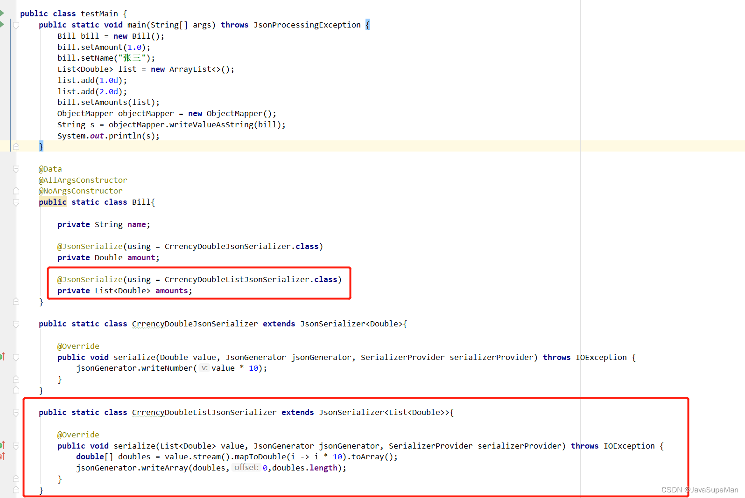Click bill.setAmounts(list) statement
This screenshot has width=745, height=498.
coord(109,102)
